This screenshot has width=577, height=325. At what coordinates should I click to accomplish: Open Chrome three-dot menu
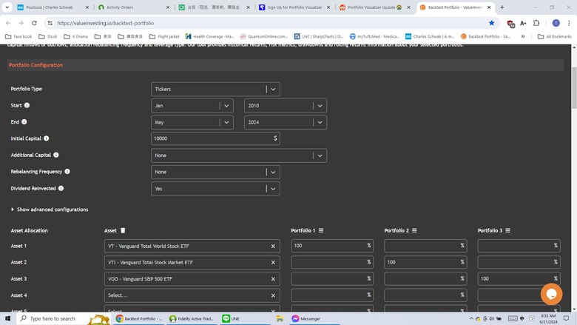(569, 23)
